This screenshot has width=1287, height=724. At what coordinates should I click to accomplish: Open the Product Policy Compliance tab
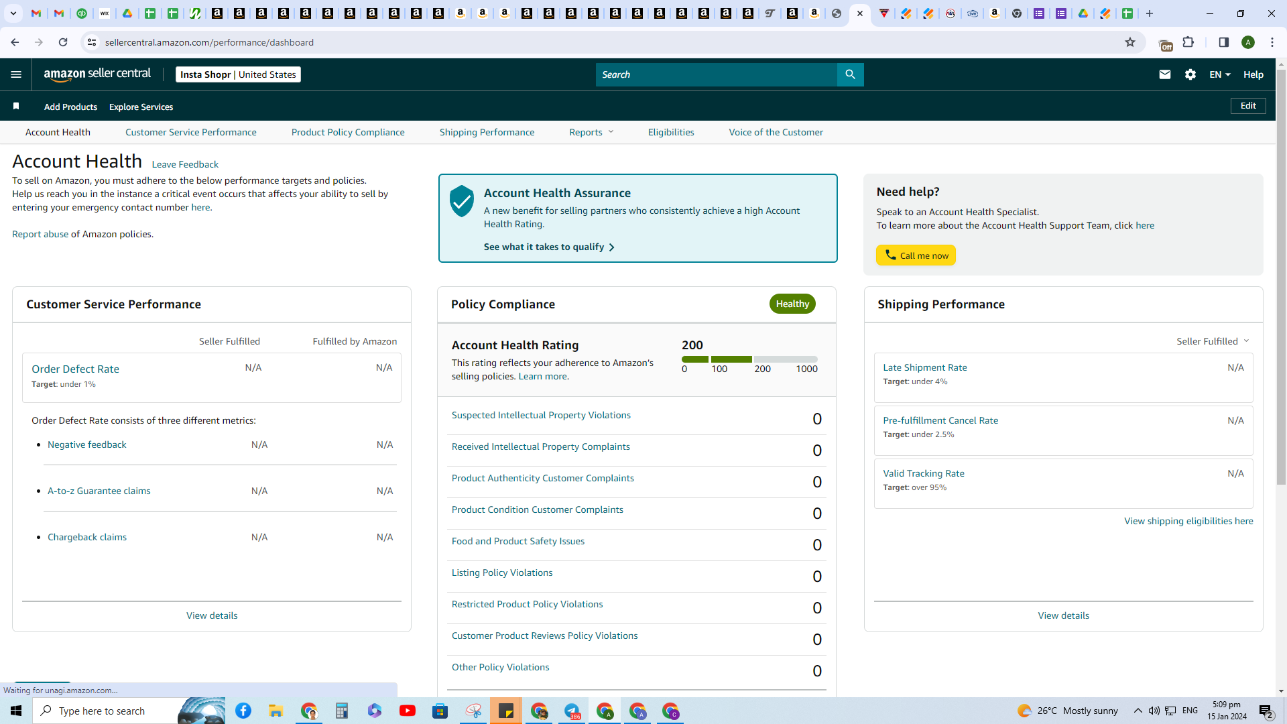click(x=348, y=132)
